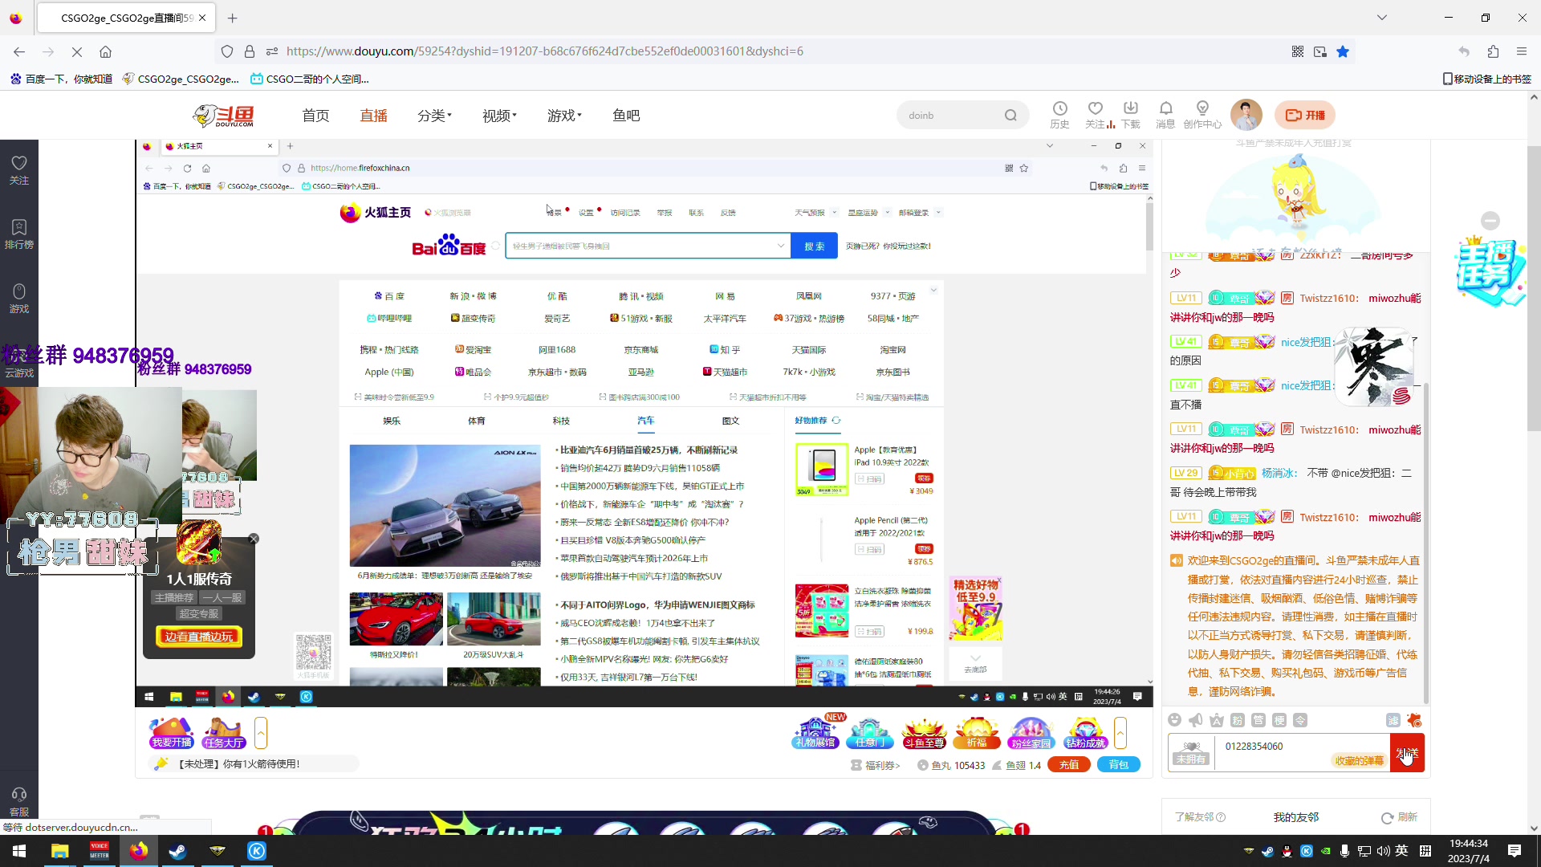Screen dimensions: 1541x867
Task: Open Firefox extensions puzzle icon
Action: tap(1493, 51)
